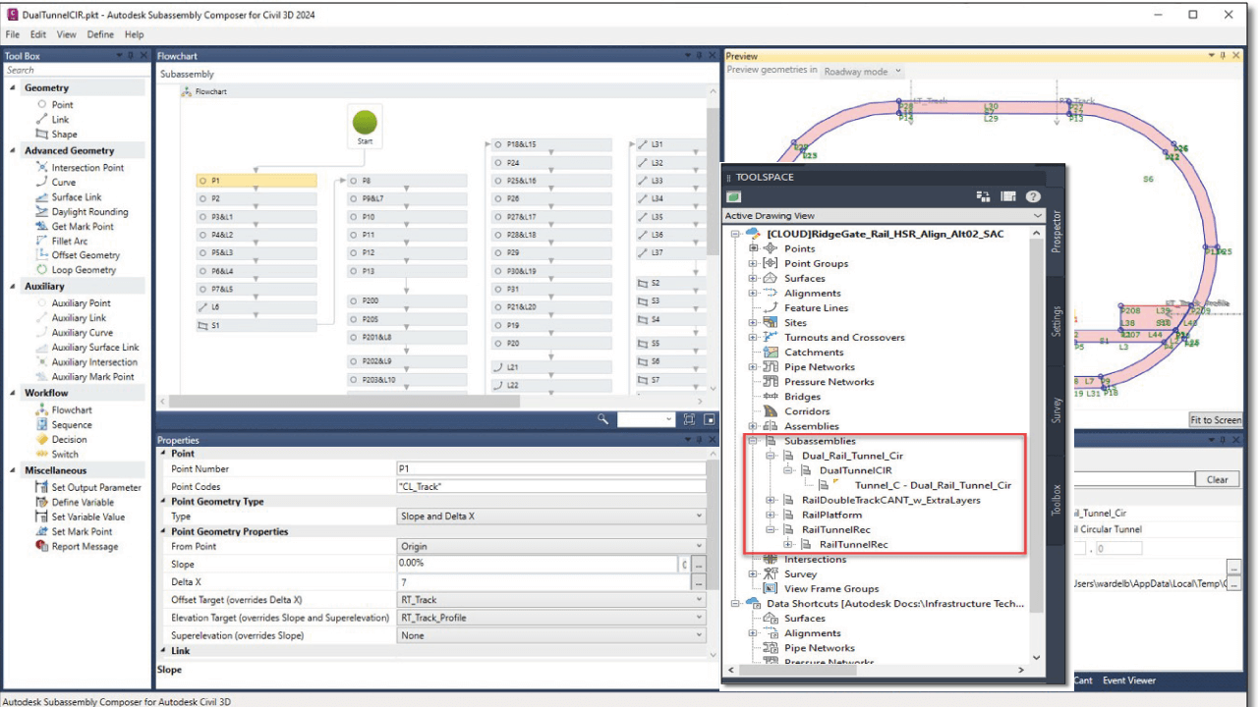Click the Fit to Screen button

pyautogui.click(x=1216, y=419)
